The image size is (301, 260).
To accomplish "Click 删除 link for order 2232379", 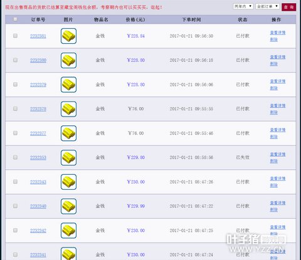I will click(273, 88).
